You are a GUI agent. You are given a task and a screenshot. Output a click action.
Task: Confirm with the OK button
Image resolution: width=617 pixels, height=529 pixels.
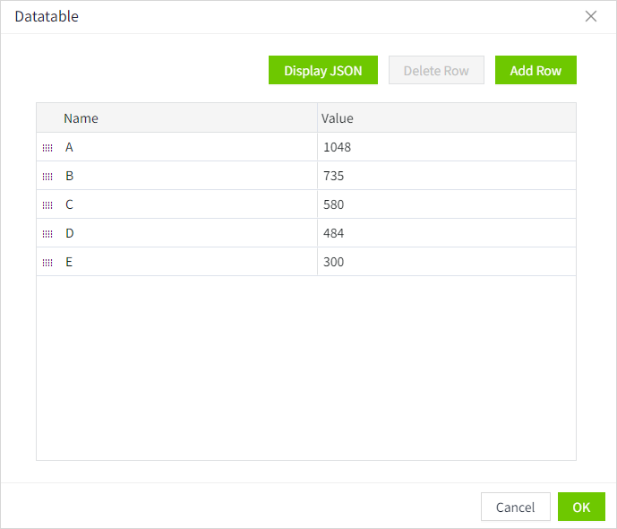coord(581,507)
